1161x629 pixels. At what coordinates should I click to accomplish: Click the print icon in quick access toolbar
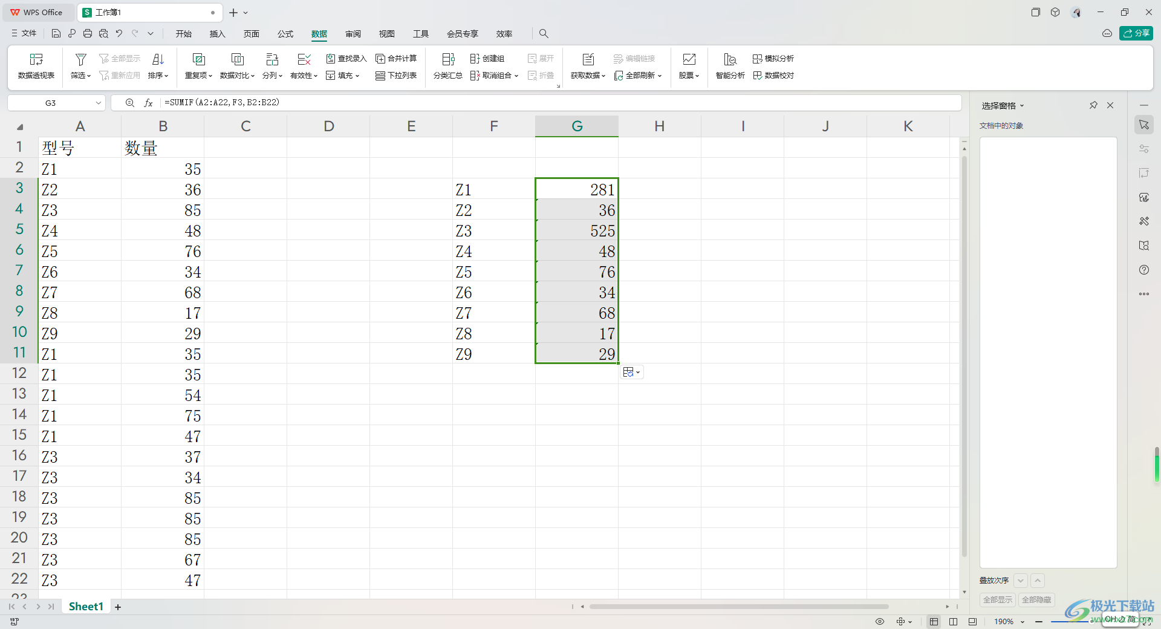click(x=88, y=34)
